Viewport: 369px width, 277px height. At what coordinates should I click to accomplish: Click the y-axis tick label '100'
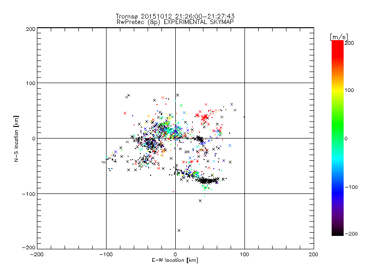pos(30,83)
